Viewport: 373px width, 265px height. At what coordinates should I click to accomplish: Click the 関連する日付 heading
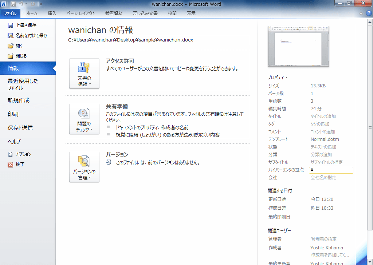[280, 191]
